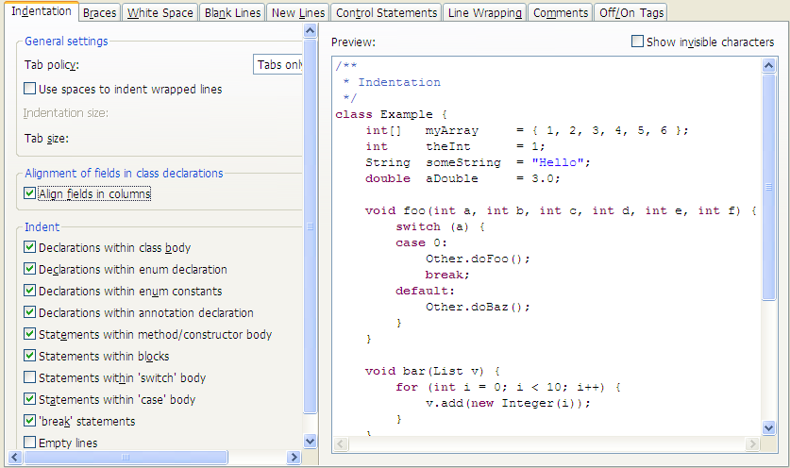790x468 pixels.
Task: Click settings panel scroll down arrow
Action: (x=310, y=442)
